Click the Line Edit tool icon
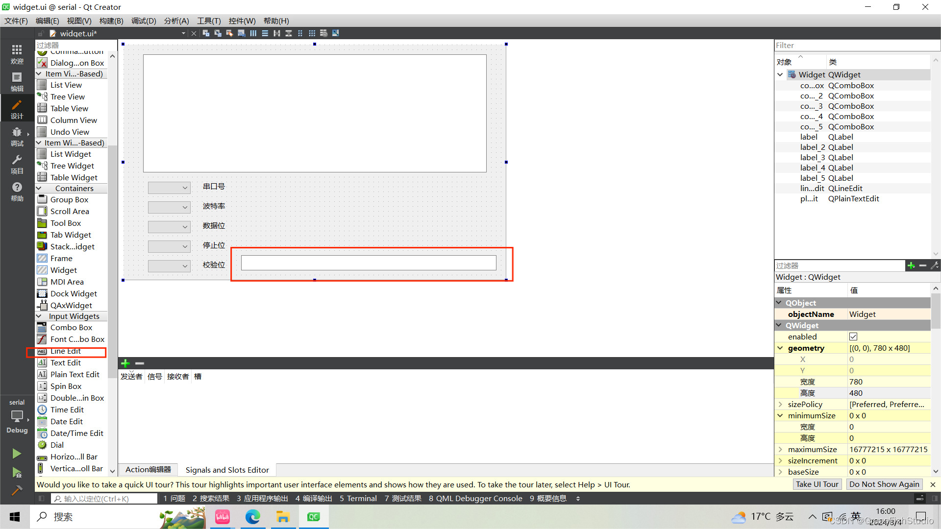941x529 pixels. [42, 351]
